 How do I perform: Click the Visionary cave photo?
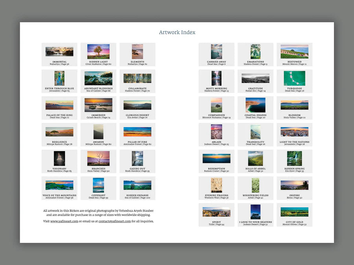pos(59,158)
